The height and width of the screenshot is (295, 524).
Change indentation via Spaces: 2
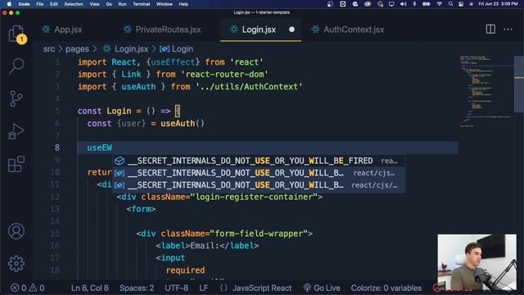137,288
